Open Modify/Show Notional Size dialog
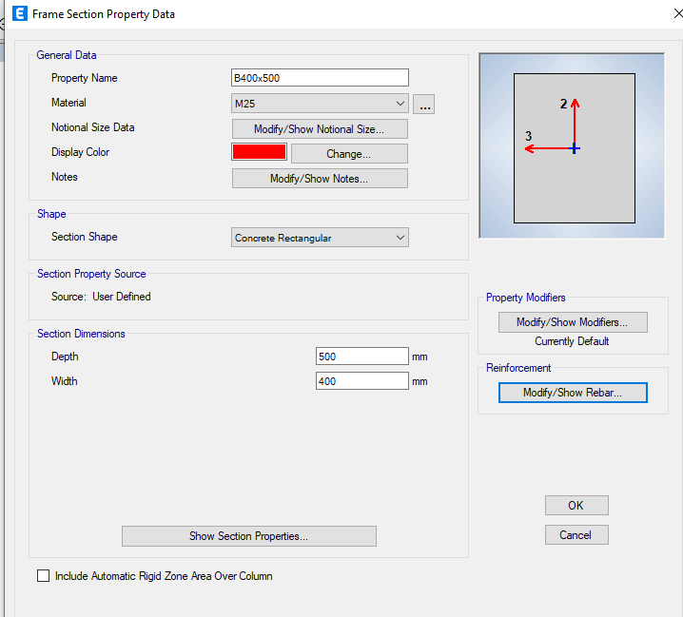 click(x=320, y=129)
